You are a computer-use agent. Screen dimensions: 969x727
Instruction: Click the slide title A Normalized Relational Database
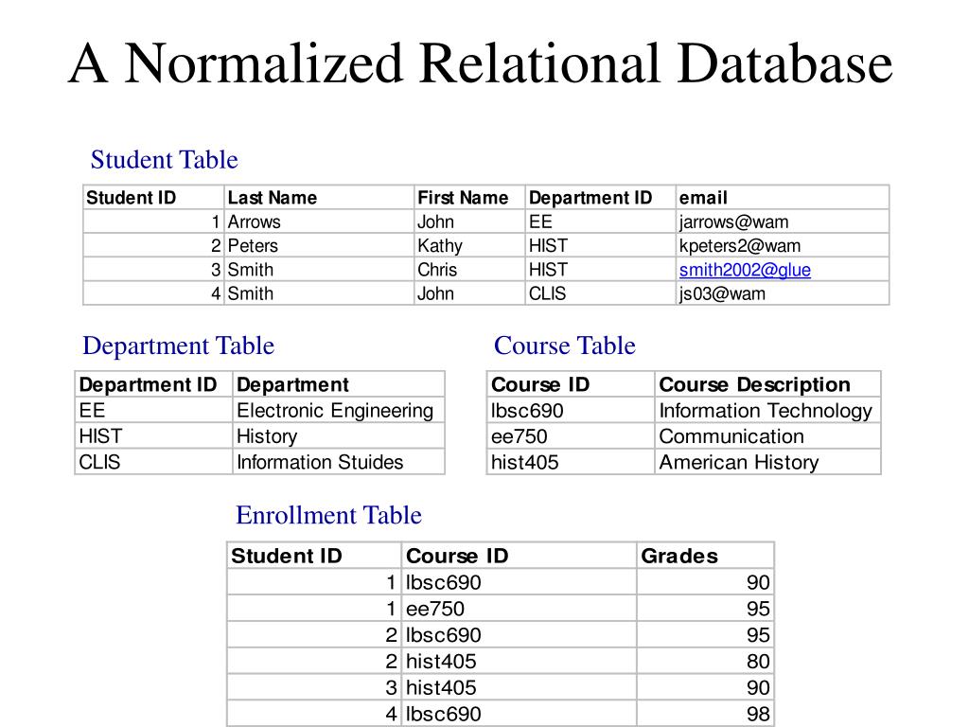coord(480,63)
